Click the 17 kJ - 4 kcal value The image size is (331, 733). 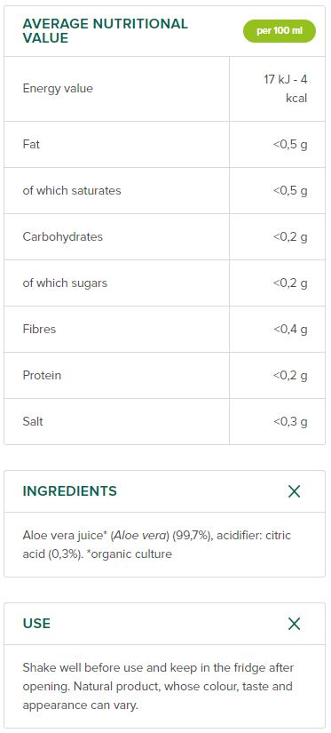[285, 89]
